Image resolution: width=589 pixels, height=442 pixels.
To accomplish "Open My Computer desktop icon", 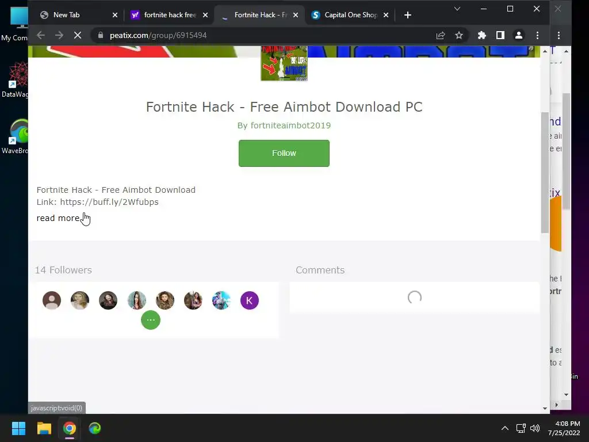I will [x=14, y=25].
